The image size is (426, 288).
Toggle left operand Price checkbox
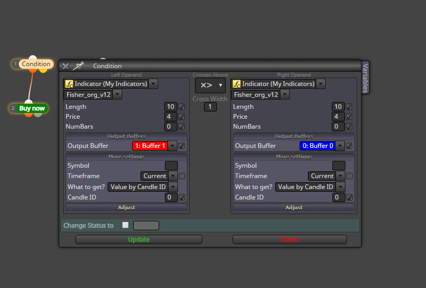pos(182,117)
